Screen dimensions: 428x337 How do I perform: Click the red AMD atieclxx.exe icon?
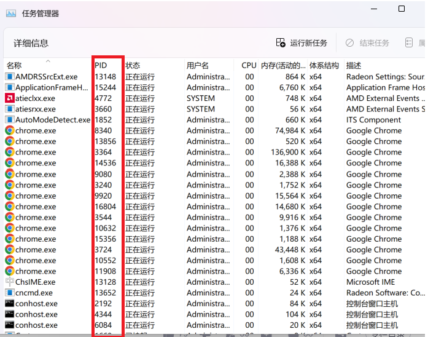coord(10,98)
